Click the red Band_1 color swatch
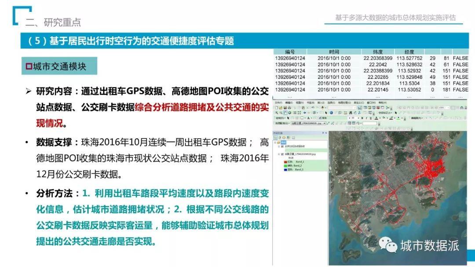The image size is (475, 267). point(285,162)
